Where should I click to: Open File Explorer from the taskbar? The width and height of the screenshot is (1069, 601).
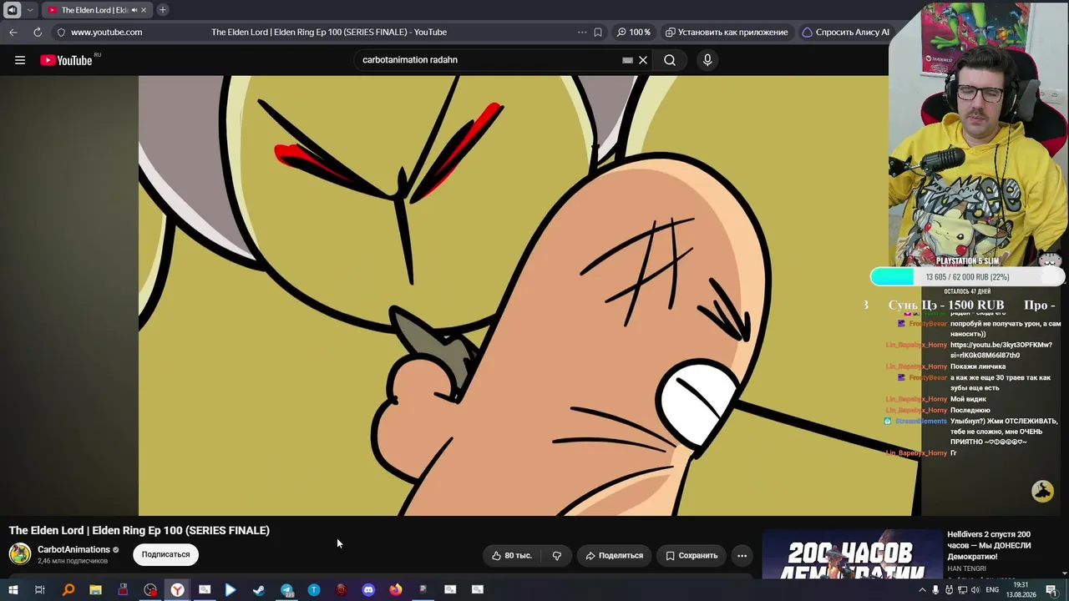(x=95, y=589)
